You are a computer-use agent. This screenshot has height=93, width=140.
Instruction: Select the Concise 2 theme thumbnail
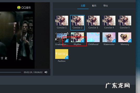point(78,21)
